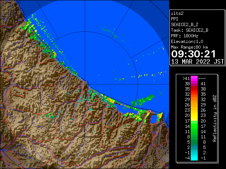Click the 09:30:21 timestamp
The width and height of the screenshot is (226, 169).
(x=193, y=54)
